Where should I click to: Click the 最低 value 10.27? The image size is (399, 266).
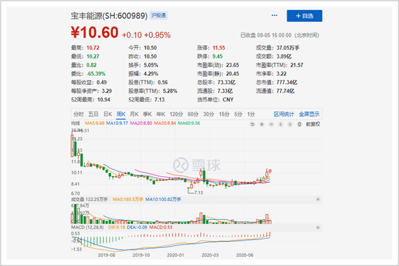[93, 57]
